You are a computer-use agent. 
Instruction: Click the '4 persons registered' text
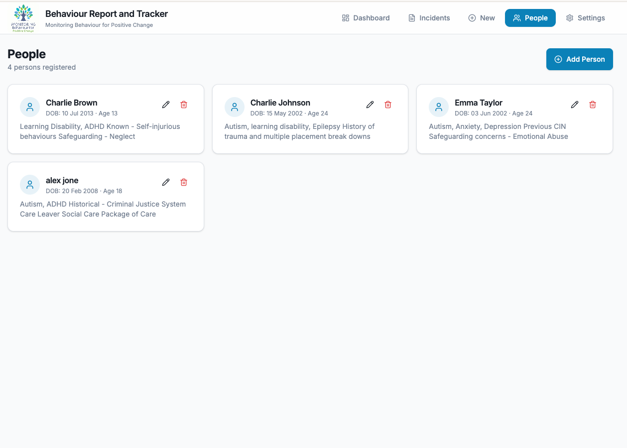pos(42,67)
